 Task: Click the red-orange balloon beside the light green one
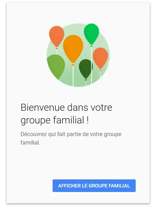(56, 37)
